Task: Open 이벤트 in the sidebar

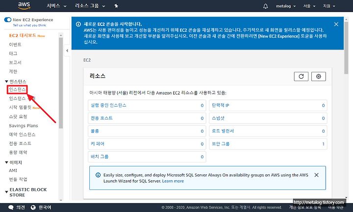Action: pyautogui.click(x=15, y=45)
